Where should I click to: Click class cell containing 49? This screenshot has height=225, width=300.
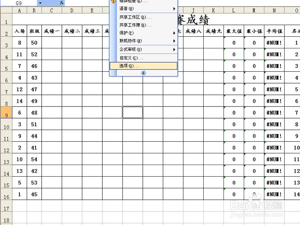point(34,101)
